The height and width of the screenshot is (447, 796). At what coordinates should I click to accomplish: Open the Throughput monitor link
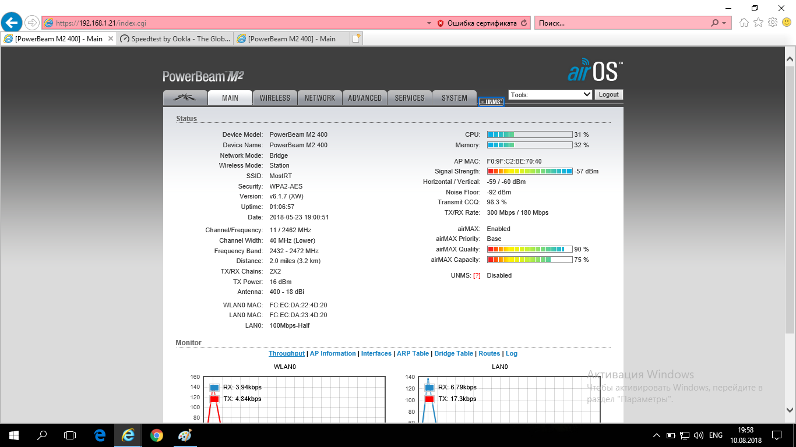tap(287, 353)
